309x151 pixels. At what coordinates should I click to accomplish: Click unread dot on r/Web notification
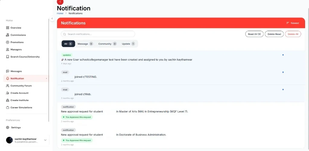[283, 90]
